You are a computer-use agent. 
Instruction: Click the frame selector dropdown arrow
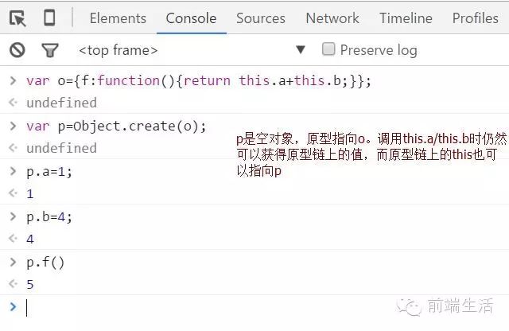[x=300, y=49]
